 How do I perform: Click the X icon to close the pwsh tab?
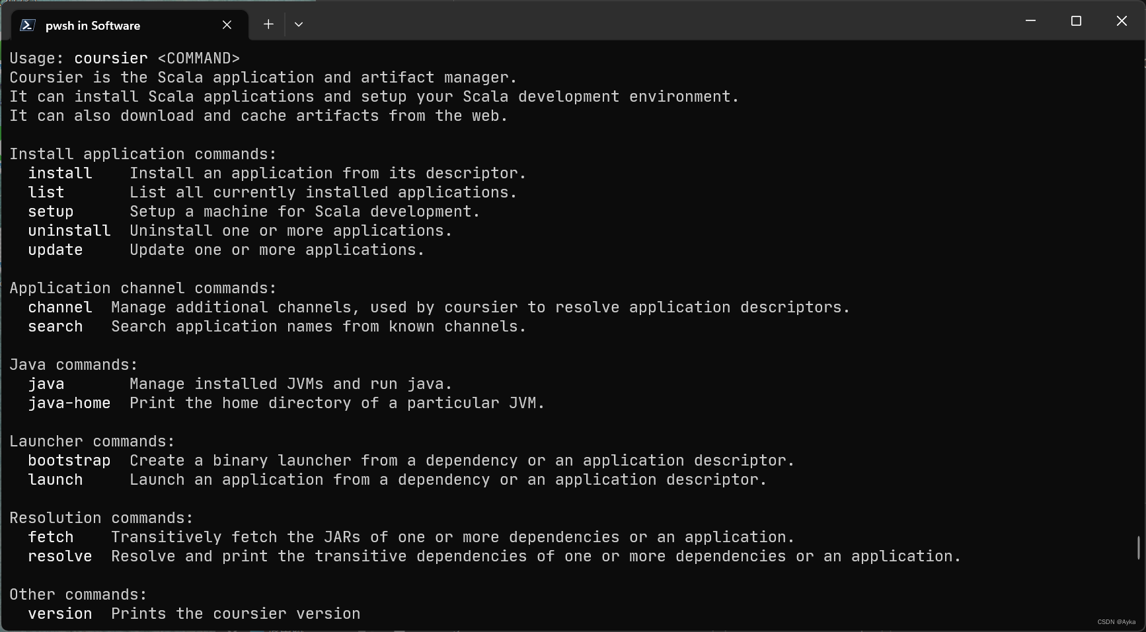pyautogui.click(x=227, y=24)
